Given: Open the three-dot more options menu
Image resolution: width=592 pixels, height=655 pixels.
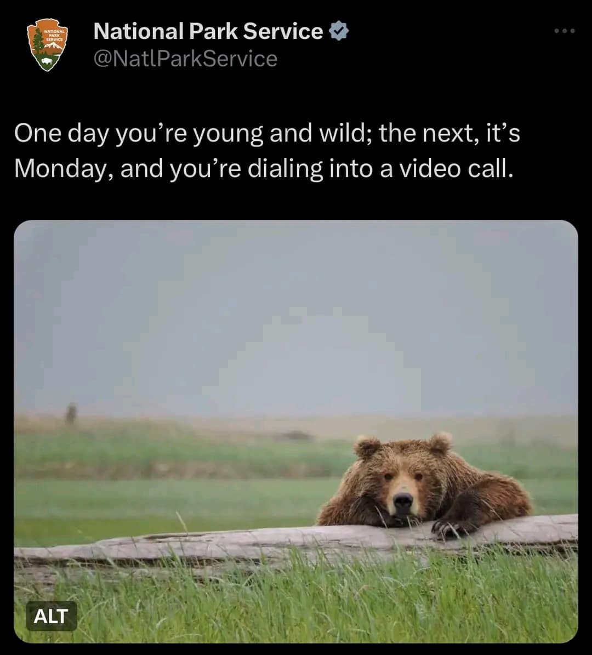Looking at the screenshot, I should pos(564,31).
